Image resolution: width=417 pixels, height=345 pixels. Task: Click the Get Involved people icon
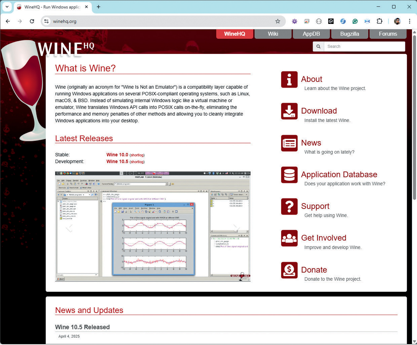tap(289, 238)
